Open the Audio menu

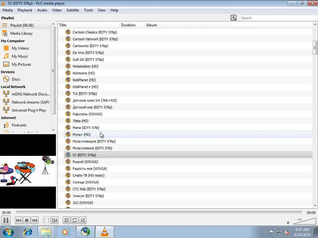[x=42, y=10]
